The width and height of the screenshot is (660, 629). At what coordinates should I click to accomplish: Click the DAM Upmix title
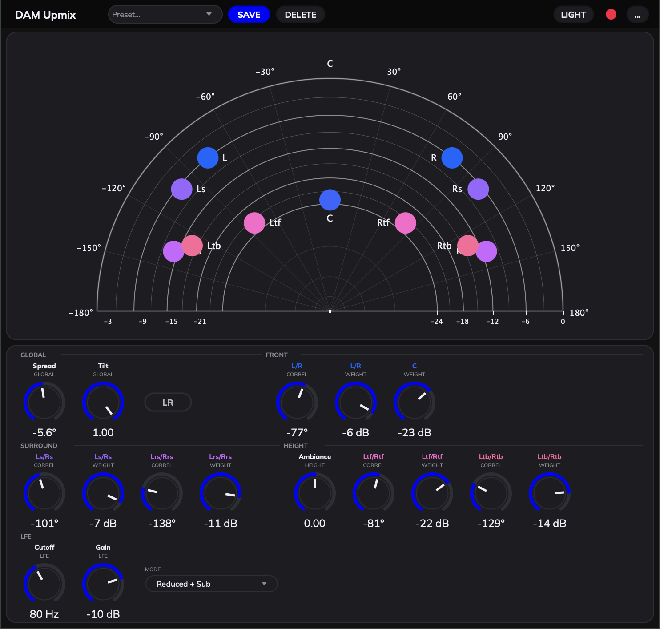45,15
